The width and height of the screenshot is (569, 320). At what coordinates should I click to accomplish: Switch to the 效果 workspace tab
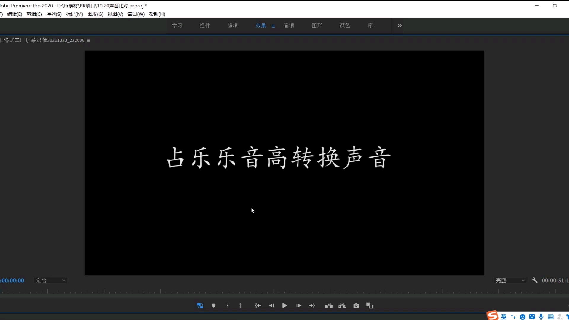[x=260, y=25]
